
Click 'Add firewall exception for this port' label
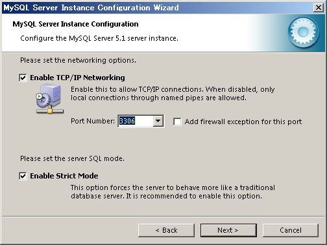click(243, 122)
